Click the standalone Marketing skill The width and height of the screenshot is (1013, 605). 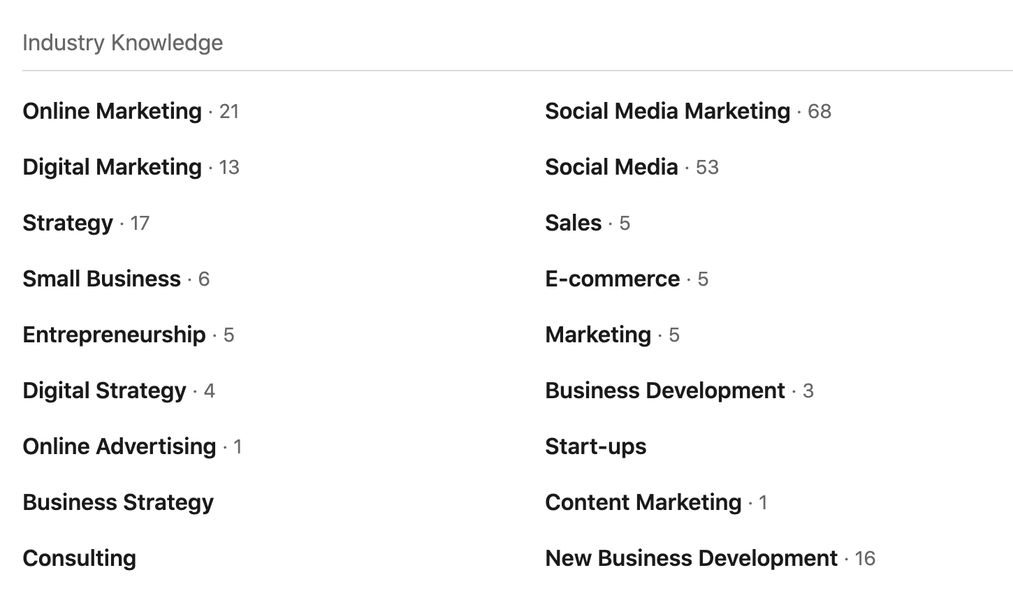pyautogui.click(x=597, y=335)
